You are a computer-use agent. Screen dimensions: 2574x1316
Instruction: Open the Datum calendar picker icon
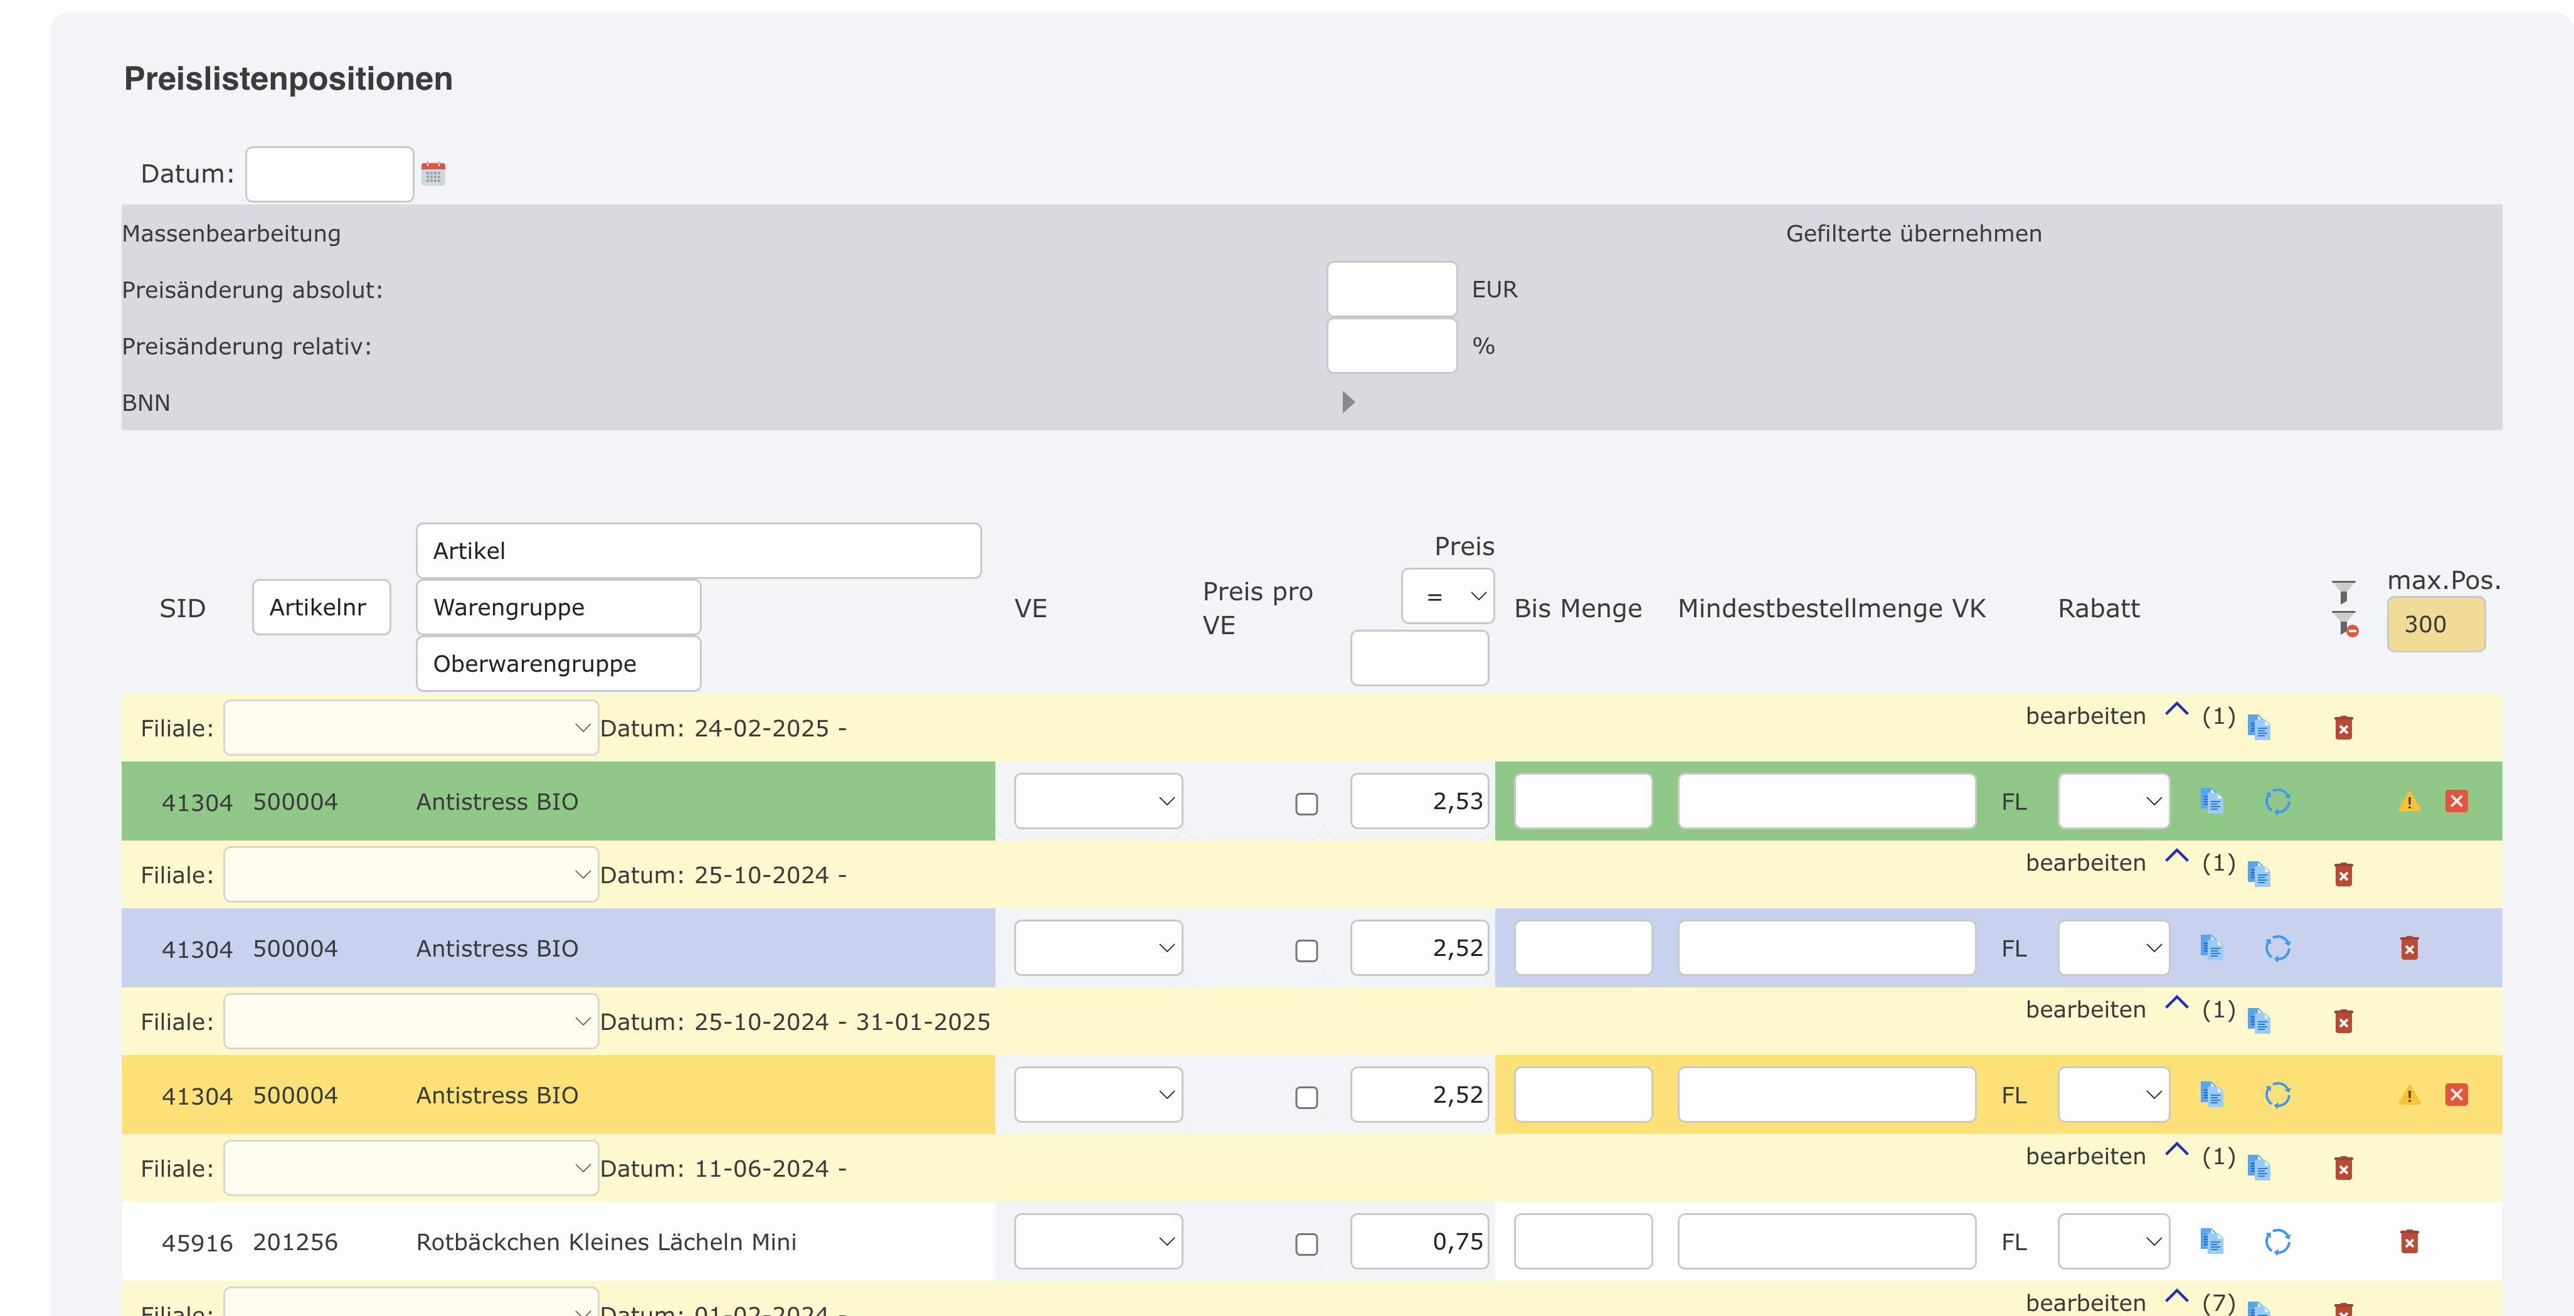click(433, 174)
